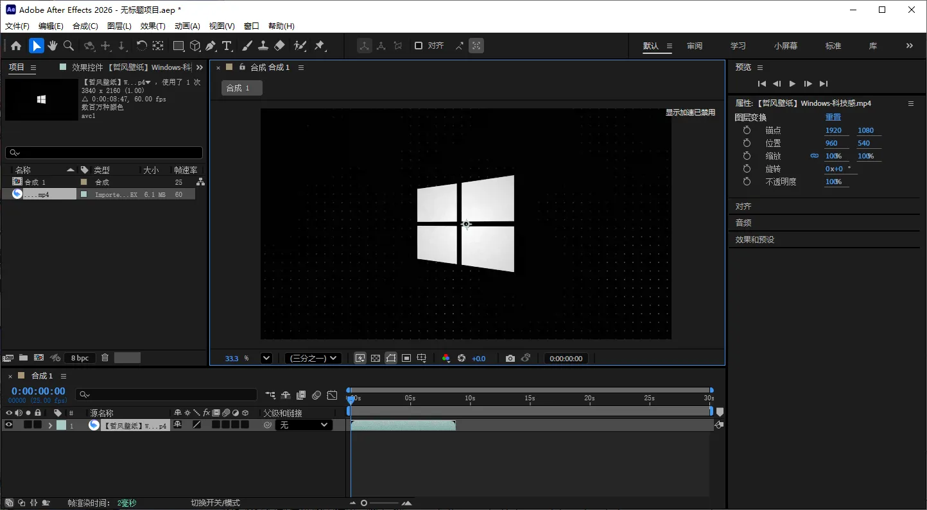Image resolution: width=927 pixels, height=510 pixels.
Task: Adjust the exposure value +0.0 control
Action: 479,359
